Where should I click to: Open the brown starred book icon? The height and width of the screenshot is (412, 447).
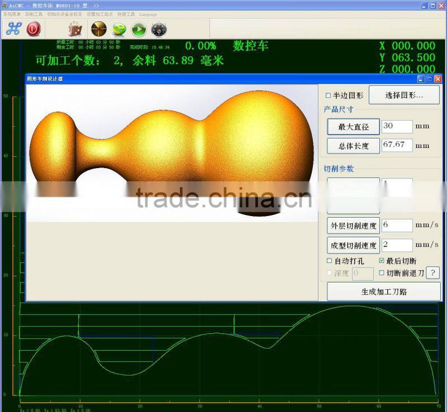click(75, 29)
